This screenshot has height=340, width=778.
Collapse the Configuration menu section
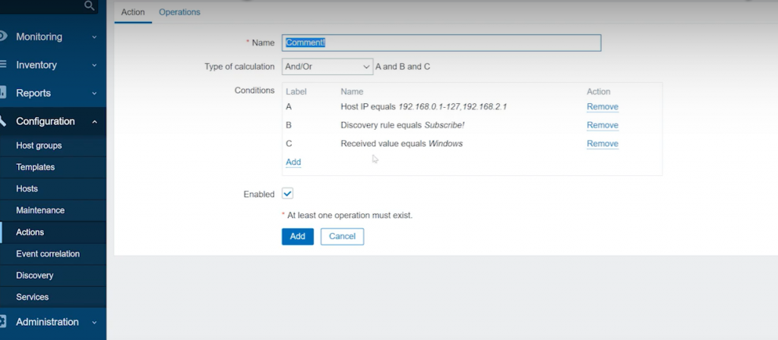point(94,121)
